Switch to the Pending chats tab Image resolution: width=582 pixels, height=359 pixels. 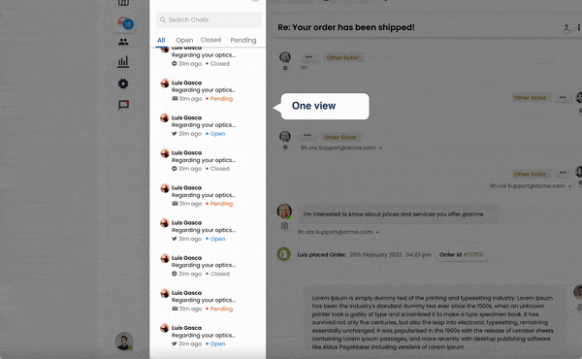pyautogui.click(x=243, y=40)
